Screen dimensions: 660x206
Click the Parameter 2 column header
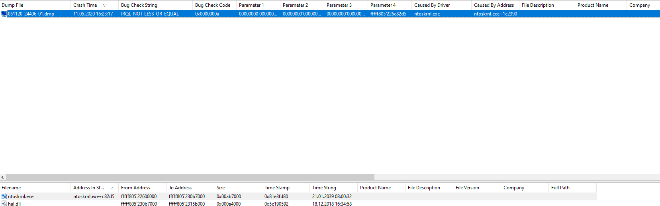(302, 5)
